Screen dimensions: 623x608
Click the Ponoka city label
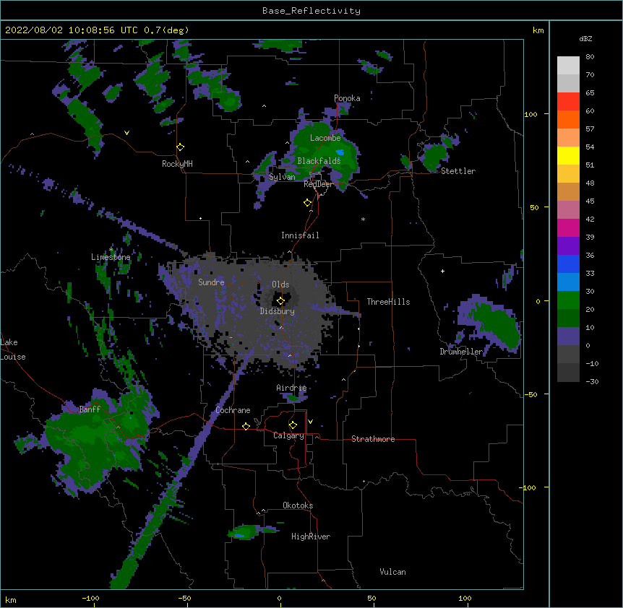click(x=347, y=98)
